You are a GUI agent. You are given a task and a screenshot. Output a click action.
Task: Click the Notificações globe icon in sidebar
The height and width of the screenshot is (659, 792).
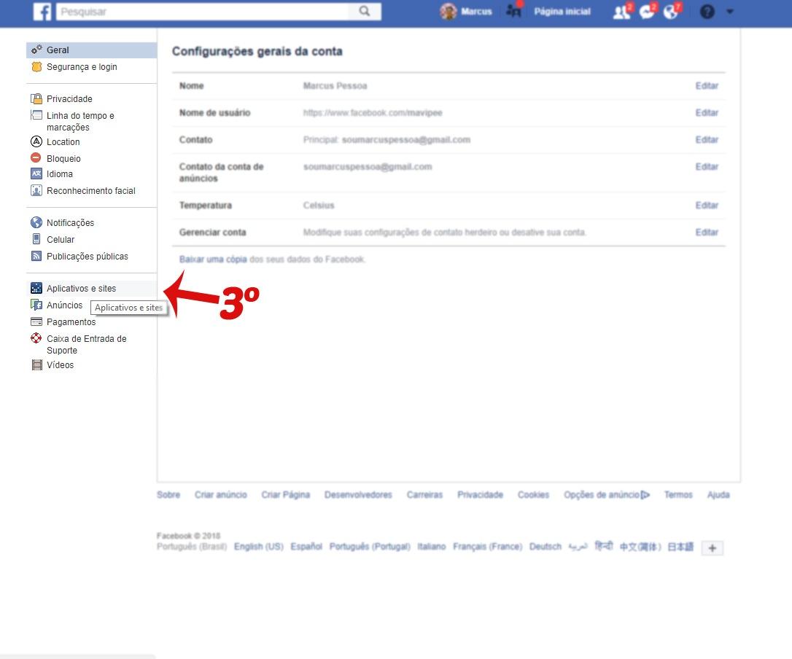[36, 222]
